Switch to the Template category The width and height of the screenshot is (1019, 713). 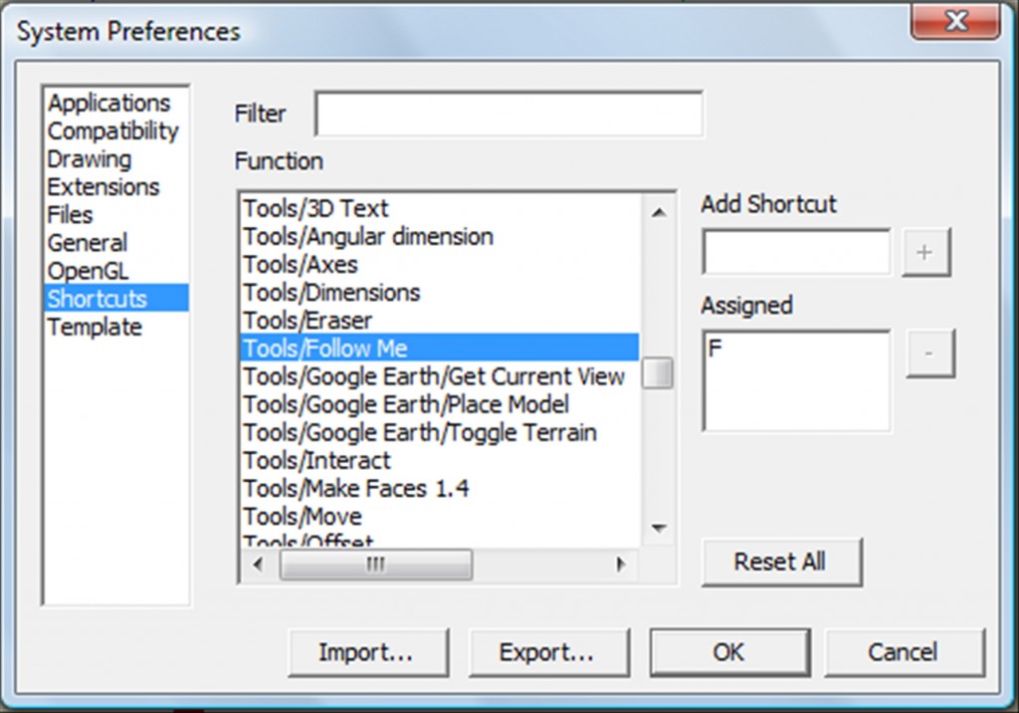(x=95, y=328)
